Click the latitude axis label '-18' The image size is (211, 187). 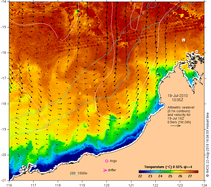click(3, 104)
